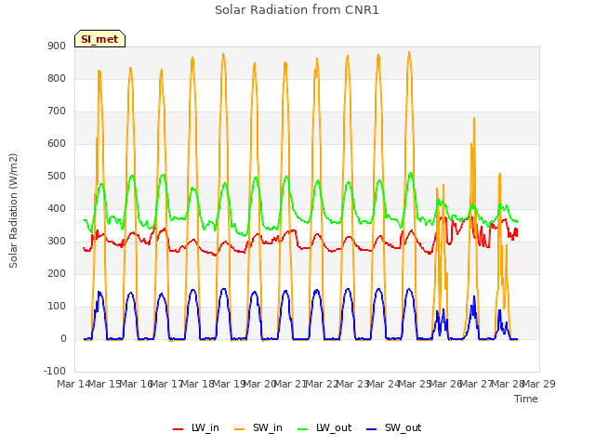Click the 700 y-axis tick label
This screenshot has height=446, width=595.
[x=57, y=111]
